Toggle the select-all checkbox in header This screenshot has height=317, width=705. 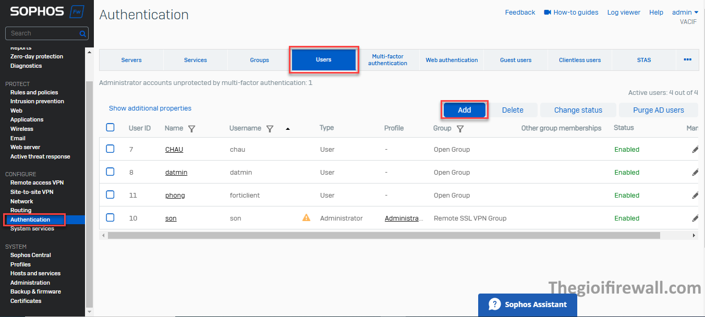[110, 128]
